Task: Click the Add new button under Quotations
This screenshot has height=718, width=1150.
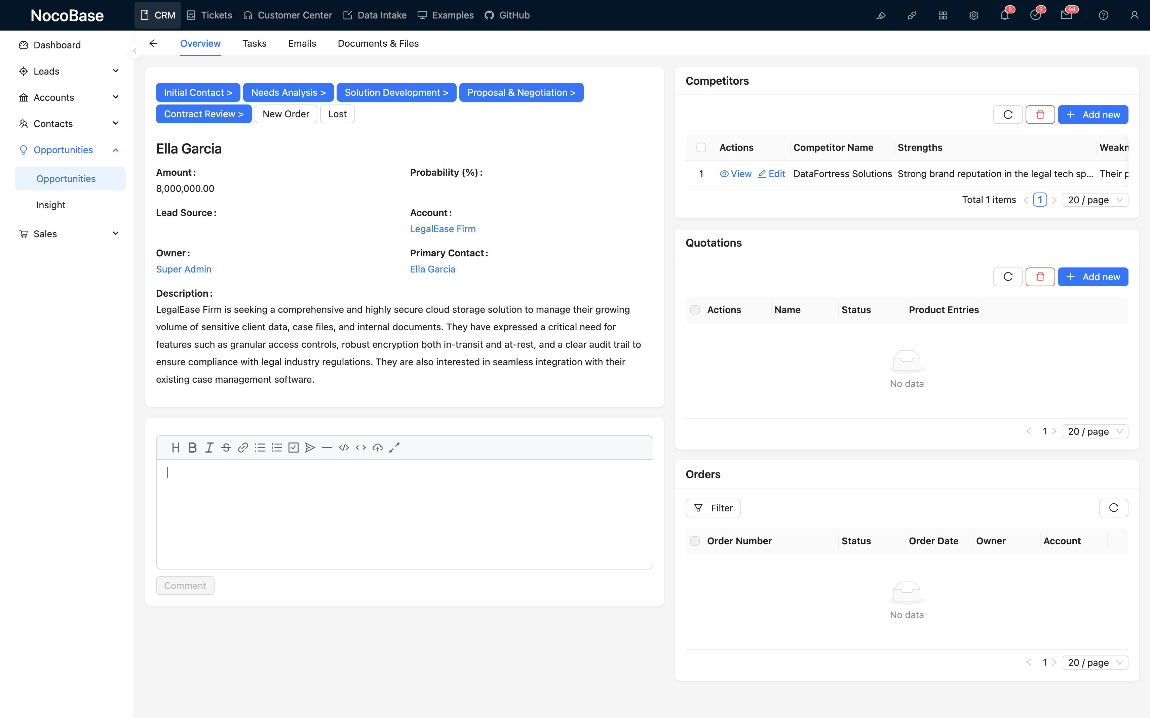Action: pyautogui.click(x=1092, y=277)
